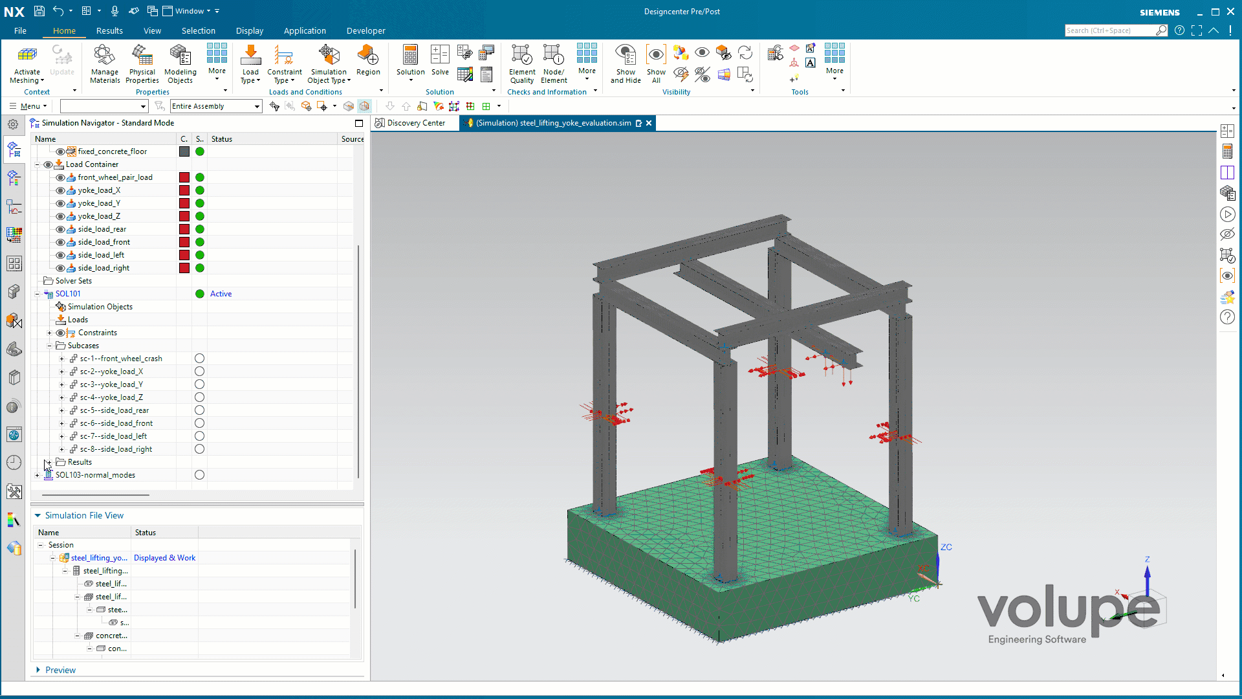The width and height of the screenshot is (1242, 699).
Task: Collapse Simulation File View section
Action: (38, 515)
